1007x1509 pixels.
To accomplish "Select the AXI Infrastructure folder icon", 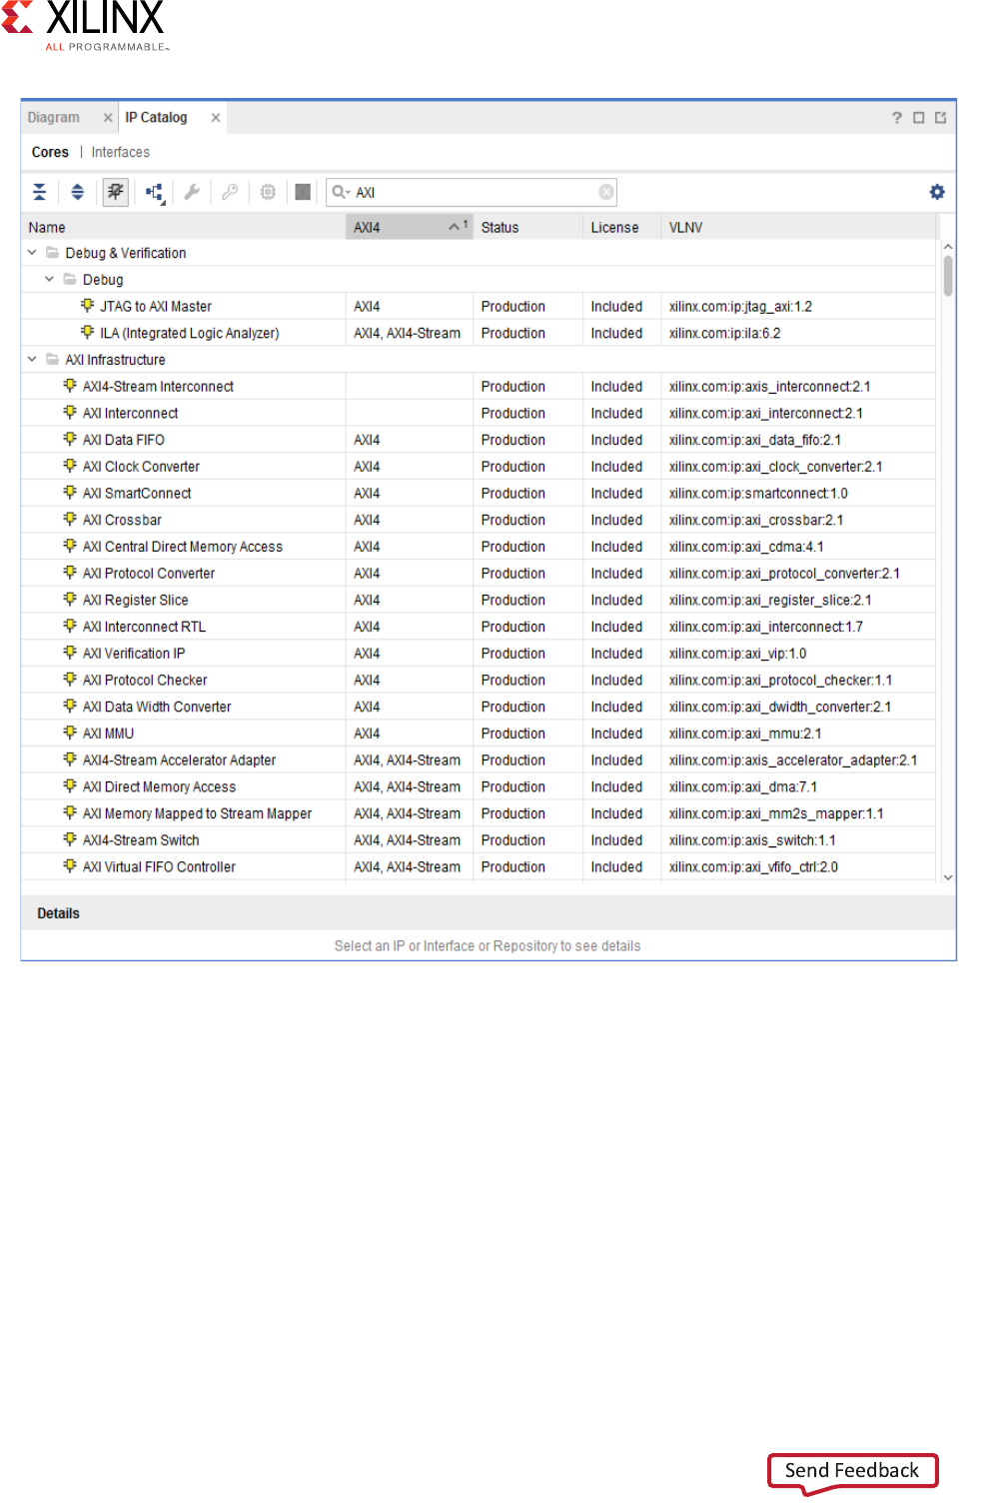I will coord(52,360).
